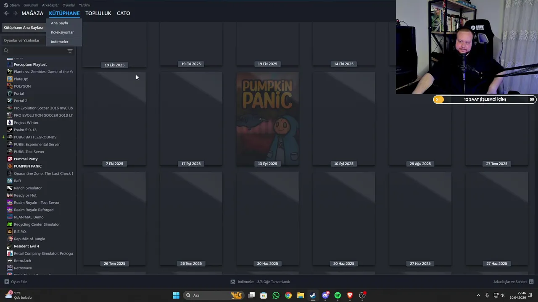538x302 pixels.
Task: Select the KÜTÜPHANE tab
Action: pyautogui.click(x=64, y=13)
